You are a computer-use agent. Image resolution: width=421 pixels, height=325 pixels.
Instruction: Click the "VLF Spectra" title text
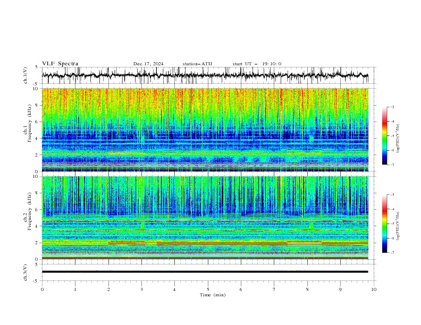tap(60, 64)
